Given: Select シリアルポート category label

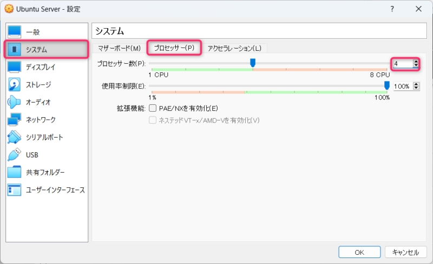Looking at the screenshot, I should [44, 137].
